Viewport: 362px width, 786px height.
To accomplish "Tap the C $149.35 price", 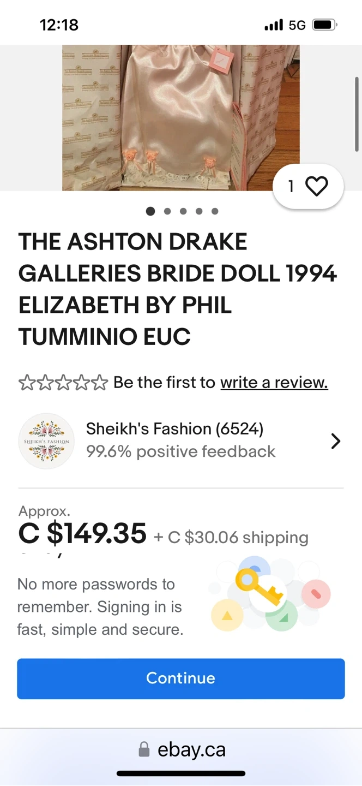I will [82, 533].
